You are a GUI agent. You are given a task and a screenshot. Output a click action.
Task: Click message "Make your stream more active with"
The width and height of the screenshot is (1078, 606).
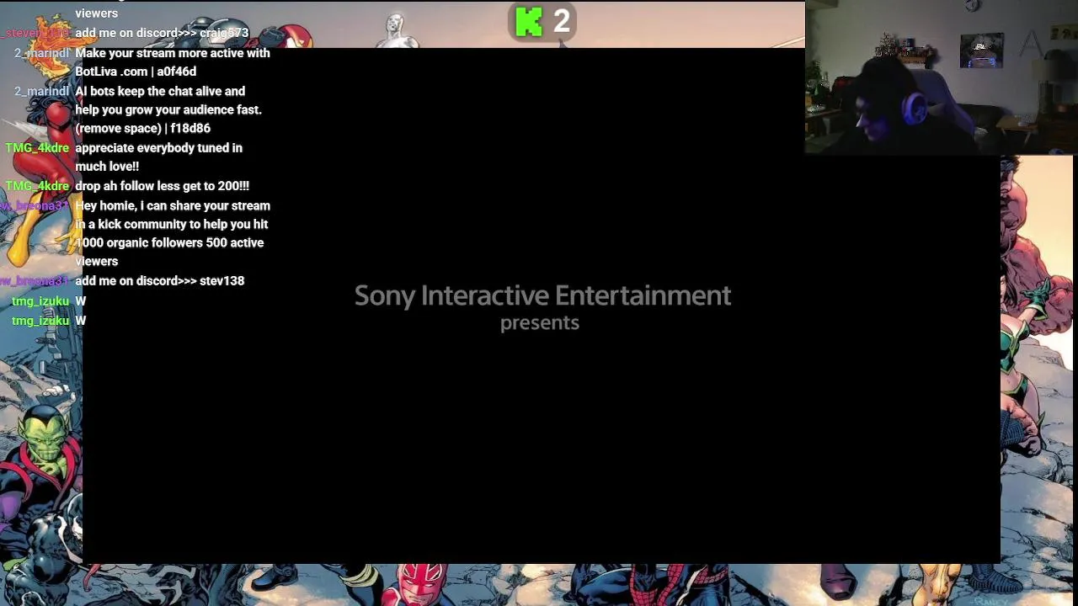point(173,62)
